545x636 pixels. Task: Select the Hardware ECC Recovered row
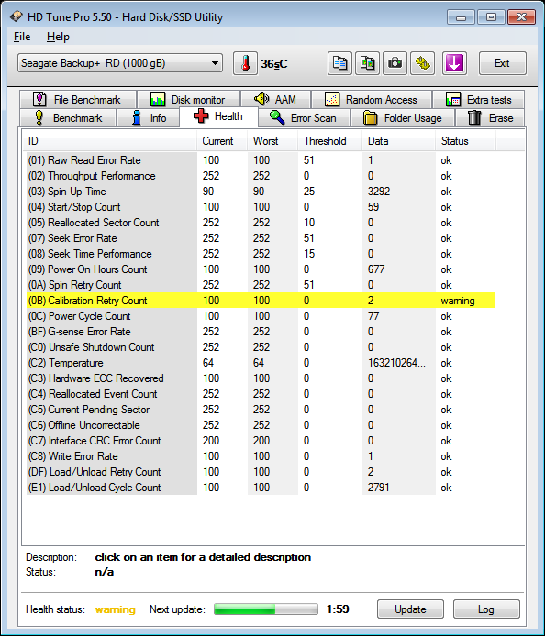click(261, 378)
